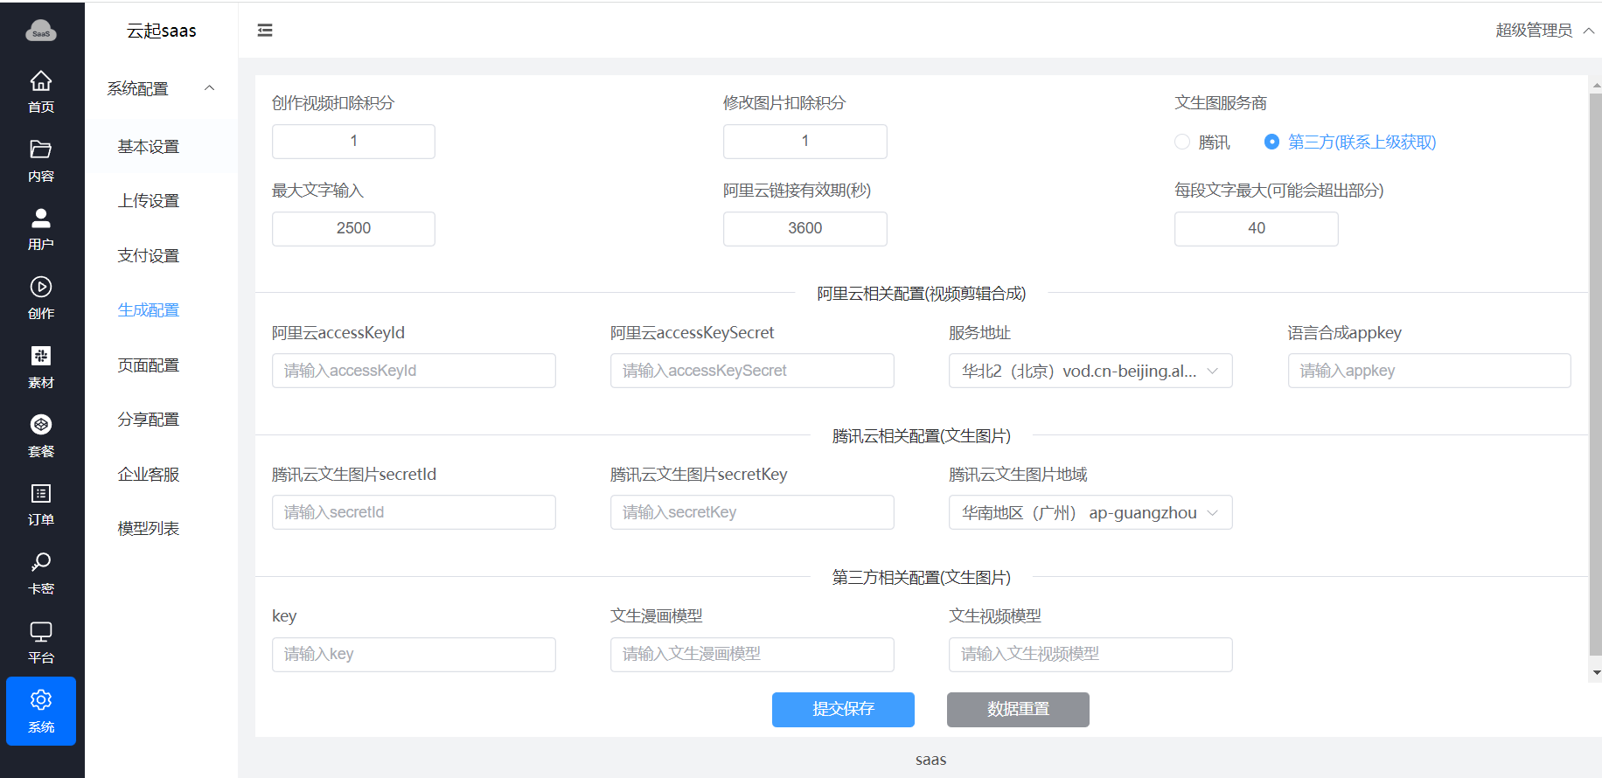Image resolution: width=1602 pixels, height=778 pixels.
Task: Click the SaaS cloud logo
Action: pyautogui.click(x=41, y=31)
